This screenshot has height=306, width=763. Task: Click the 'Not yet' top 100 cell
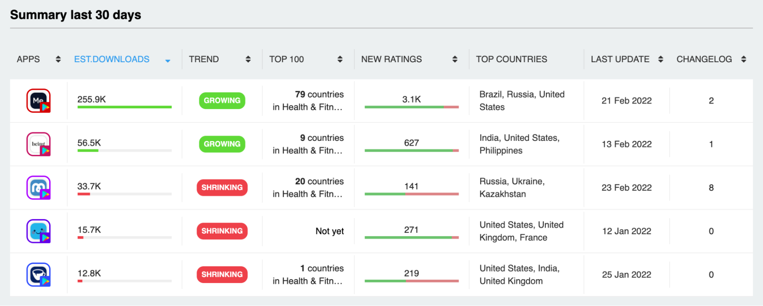[x=330, y=231]
